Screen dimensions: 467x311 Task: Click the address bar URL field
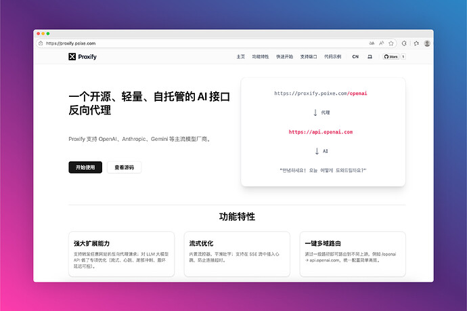coord(203,43)
